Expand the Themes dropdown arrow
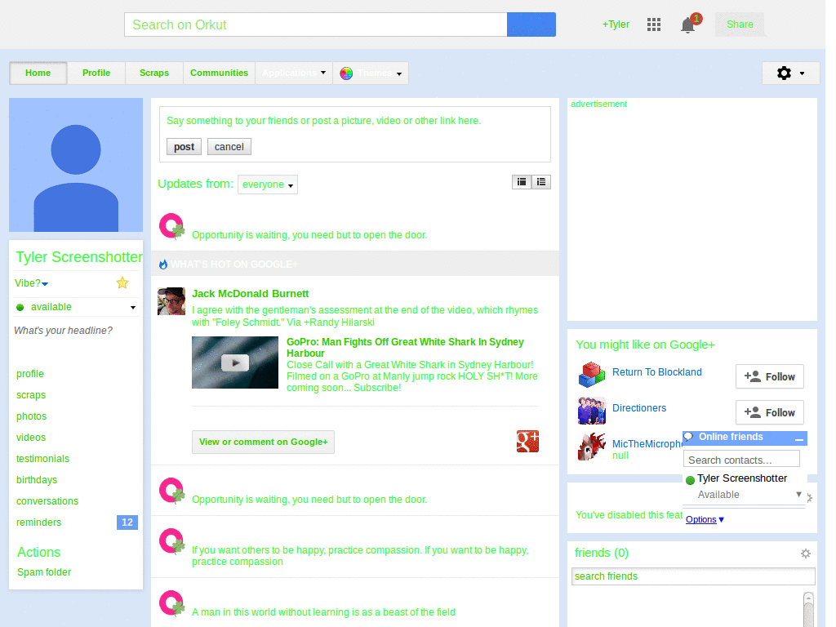 (399, 74)
